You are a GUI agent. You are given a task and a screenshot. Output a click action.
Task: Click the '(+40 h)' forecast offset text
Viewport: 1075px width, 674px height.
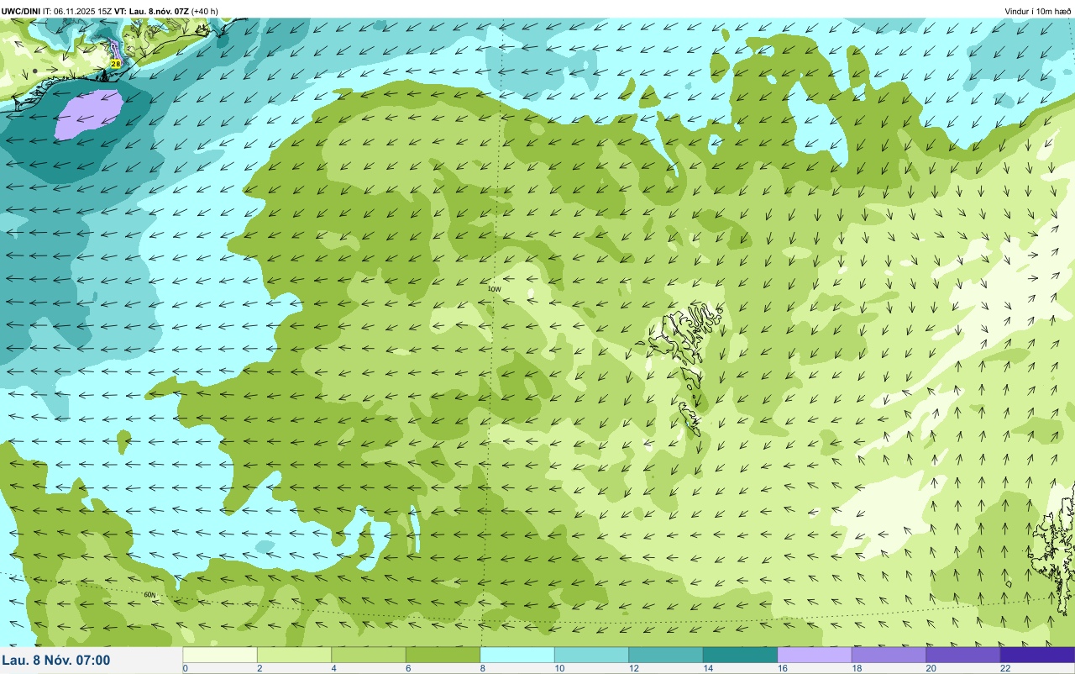pos(205,11)
